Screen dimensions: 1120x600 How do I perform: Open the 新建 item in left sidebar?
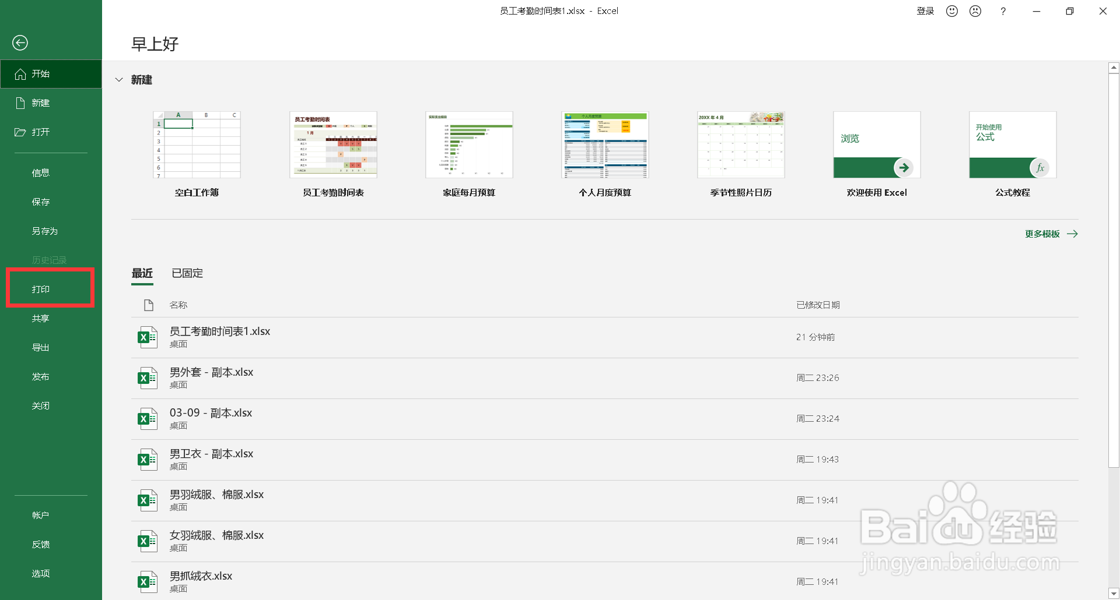tap(51, 103)
